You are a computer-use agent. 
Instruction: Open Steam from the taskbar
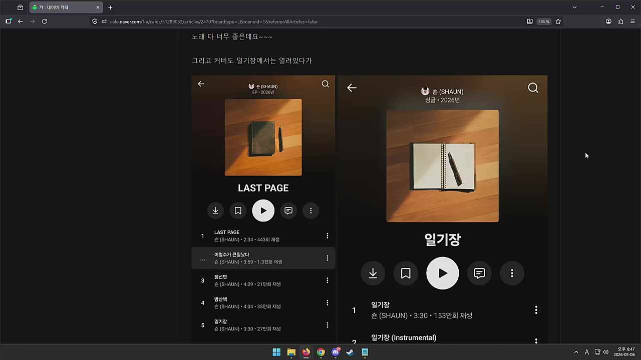[x=350, y=352]
